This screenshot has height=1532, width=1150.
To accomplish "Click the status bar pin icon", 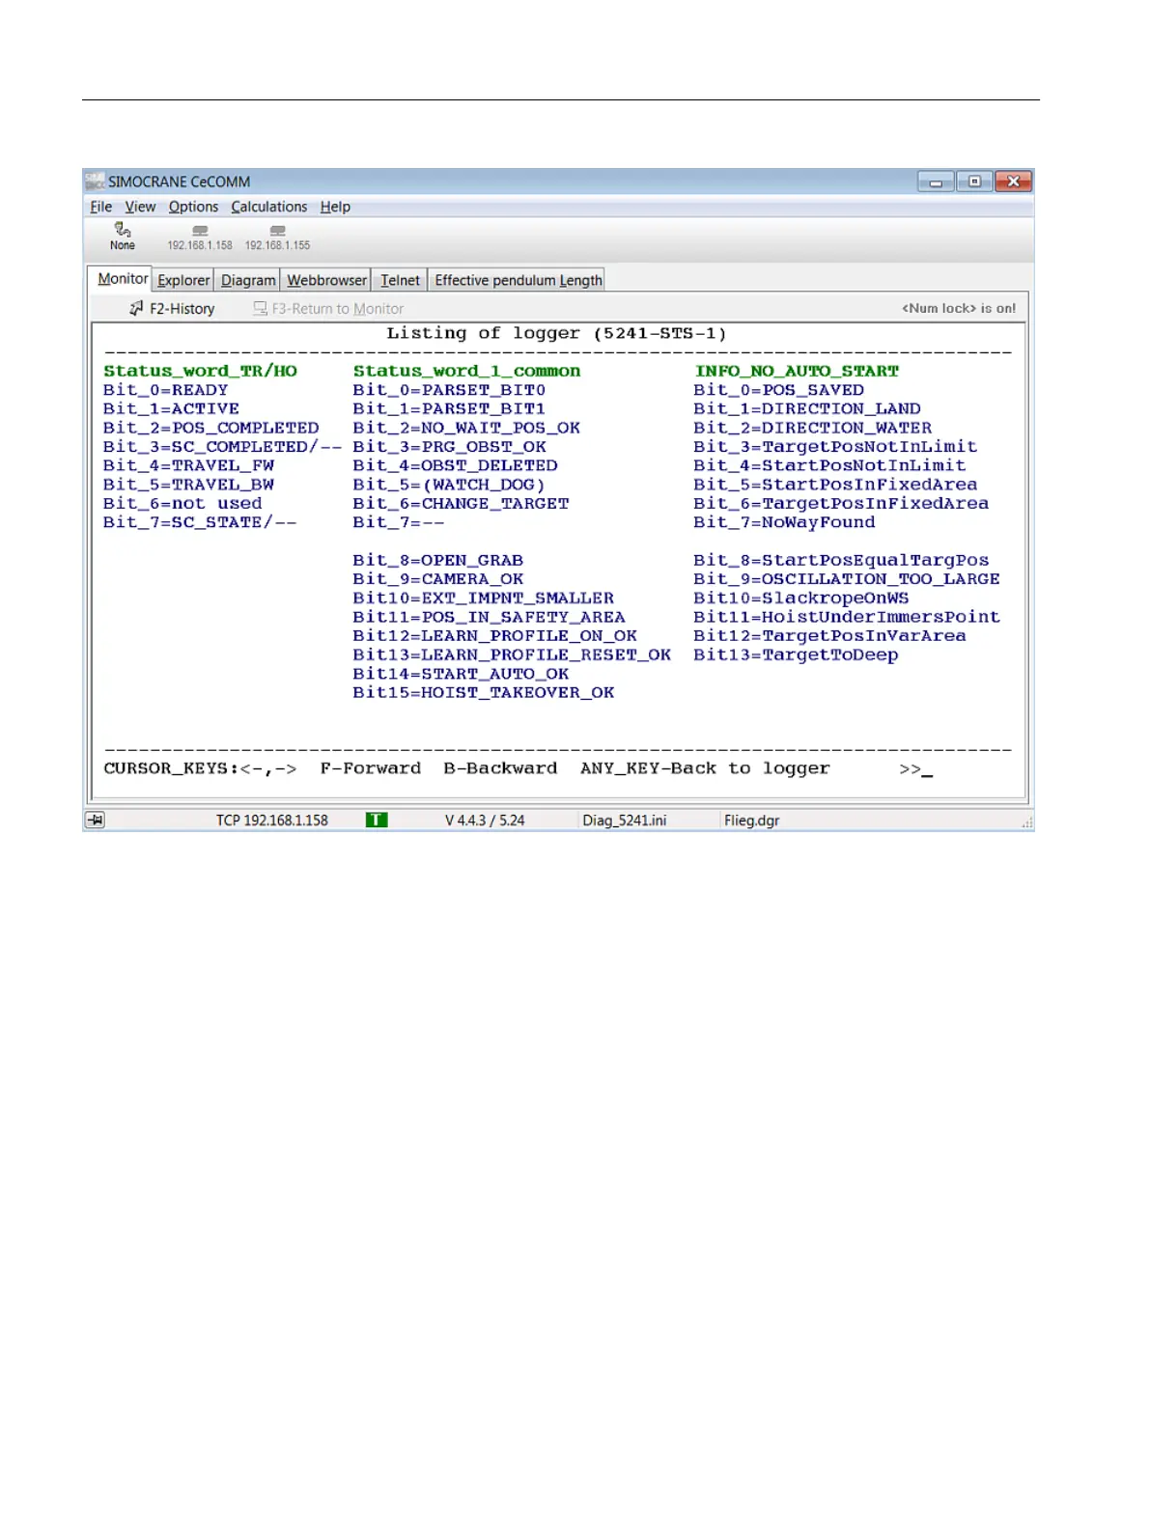I will tap(95, 821).
